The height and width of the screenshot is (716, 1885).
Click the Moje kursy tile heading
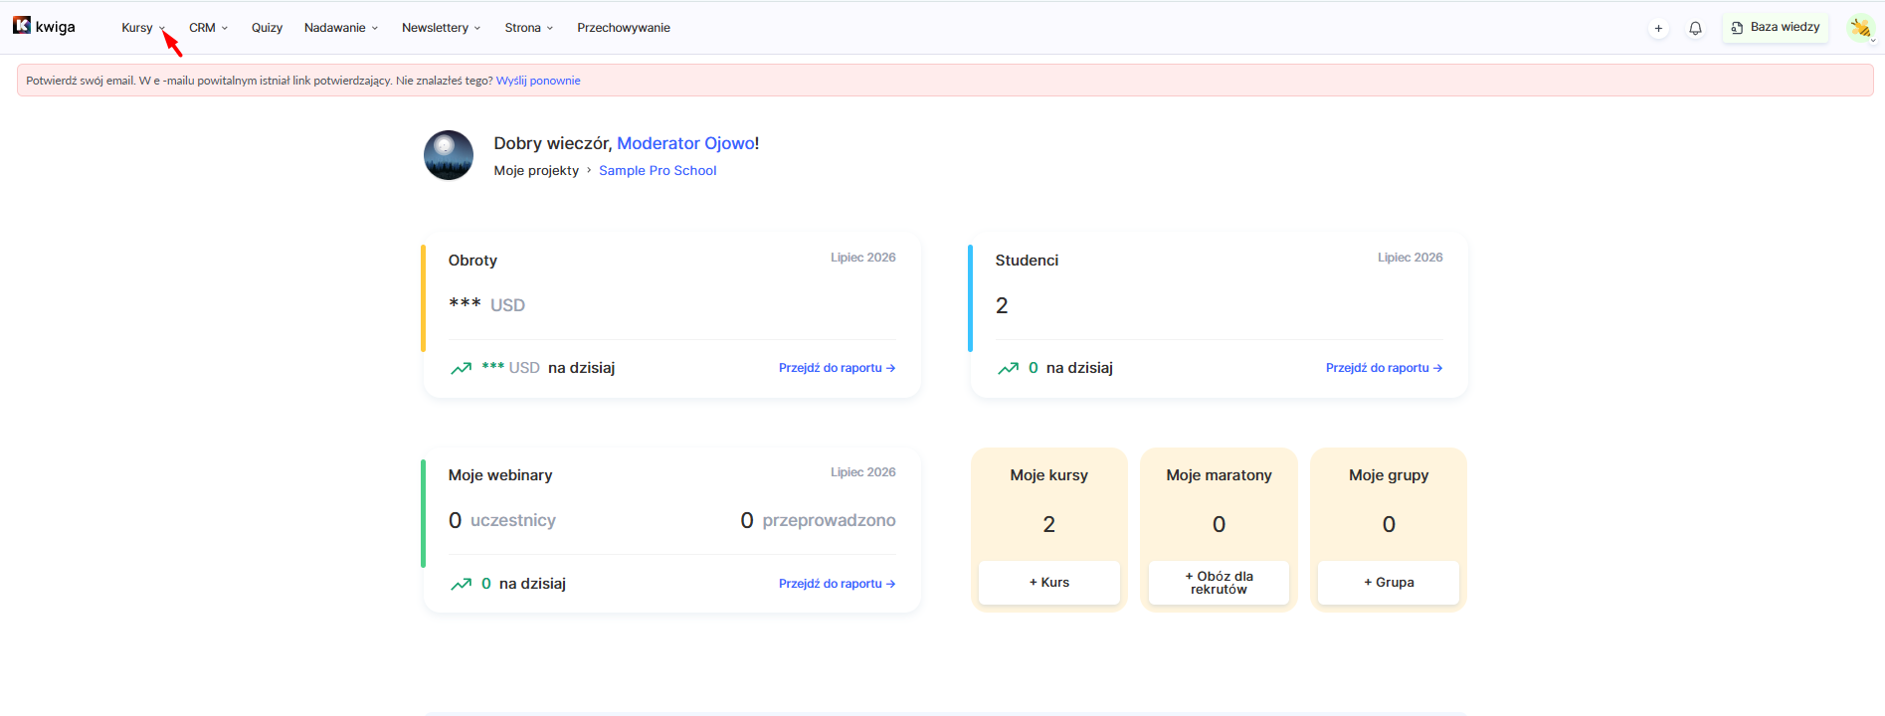[x=1049, y=475]
